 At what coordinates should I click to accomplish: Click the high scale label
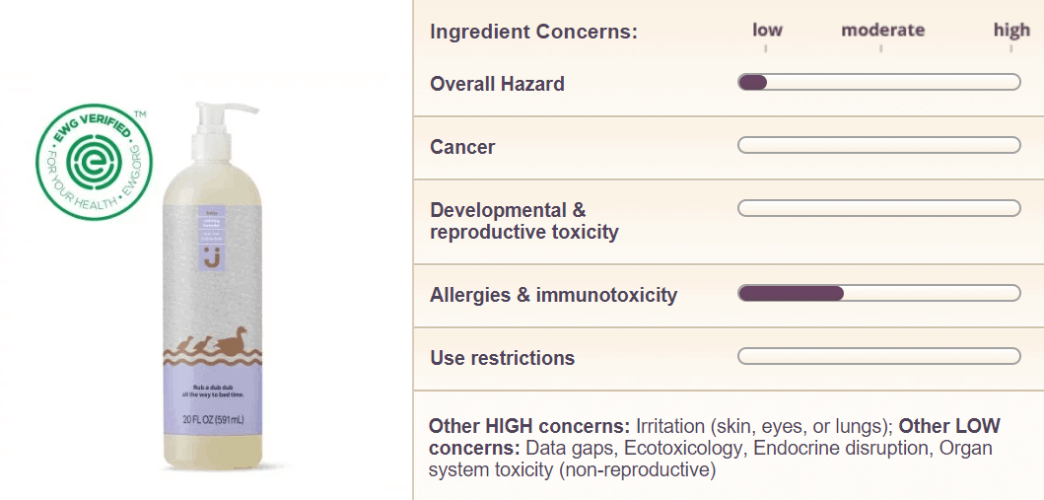(x=1011, y=30)
